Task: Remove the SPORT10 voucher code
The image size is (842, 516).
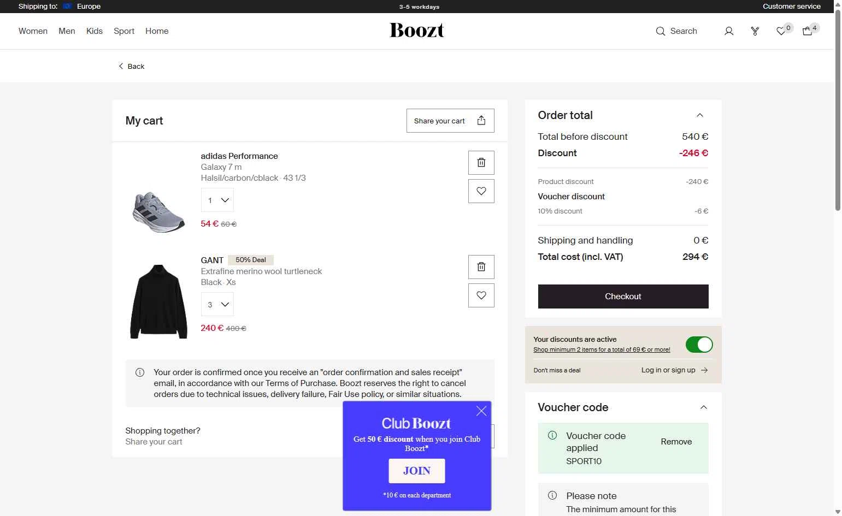Action: [676, 442]
